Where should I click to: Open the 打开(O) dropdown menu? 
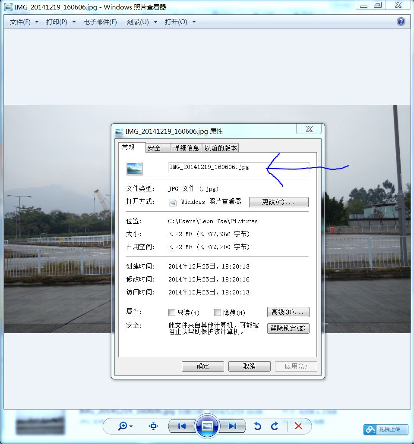(x=180, y=22)
